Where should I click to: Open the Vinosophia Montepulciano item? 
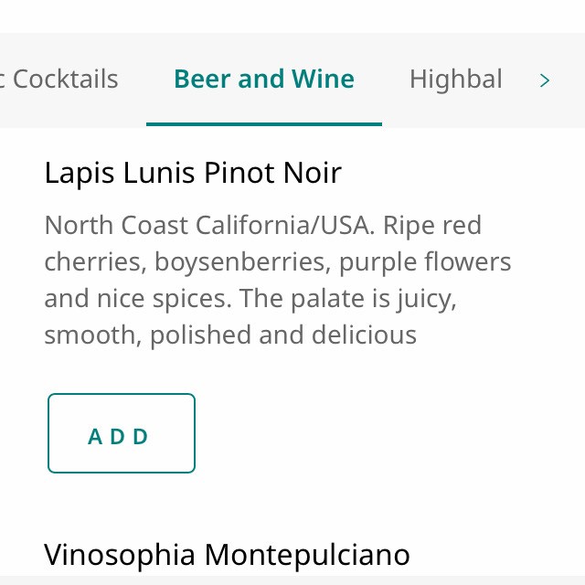point(227,555)
